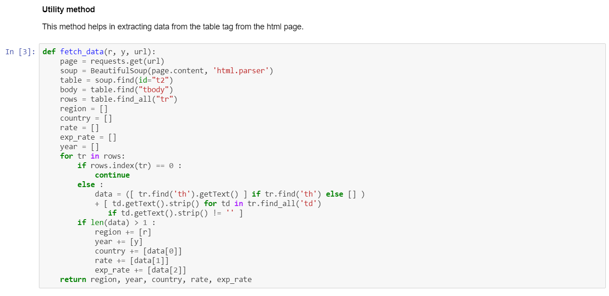Click the "if len(data) > 1" condition
The width and height of the screenshot is (609, 296).
(115, 222)
